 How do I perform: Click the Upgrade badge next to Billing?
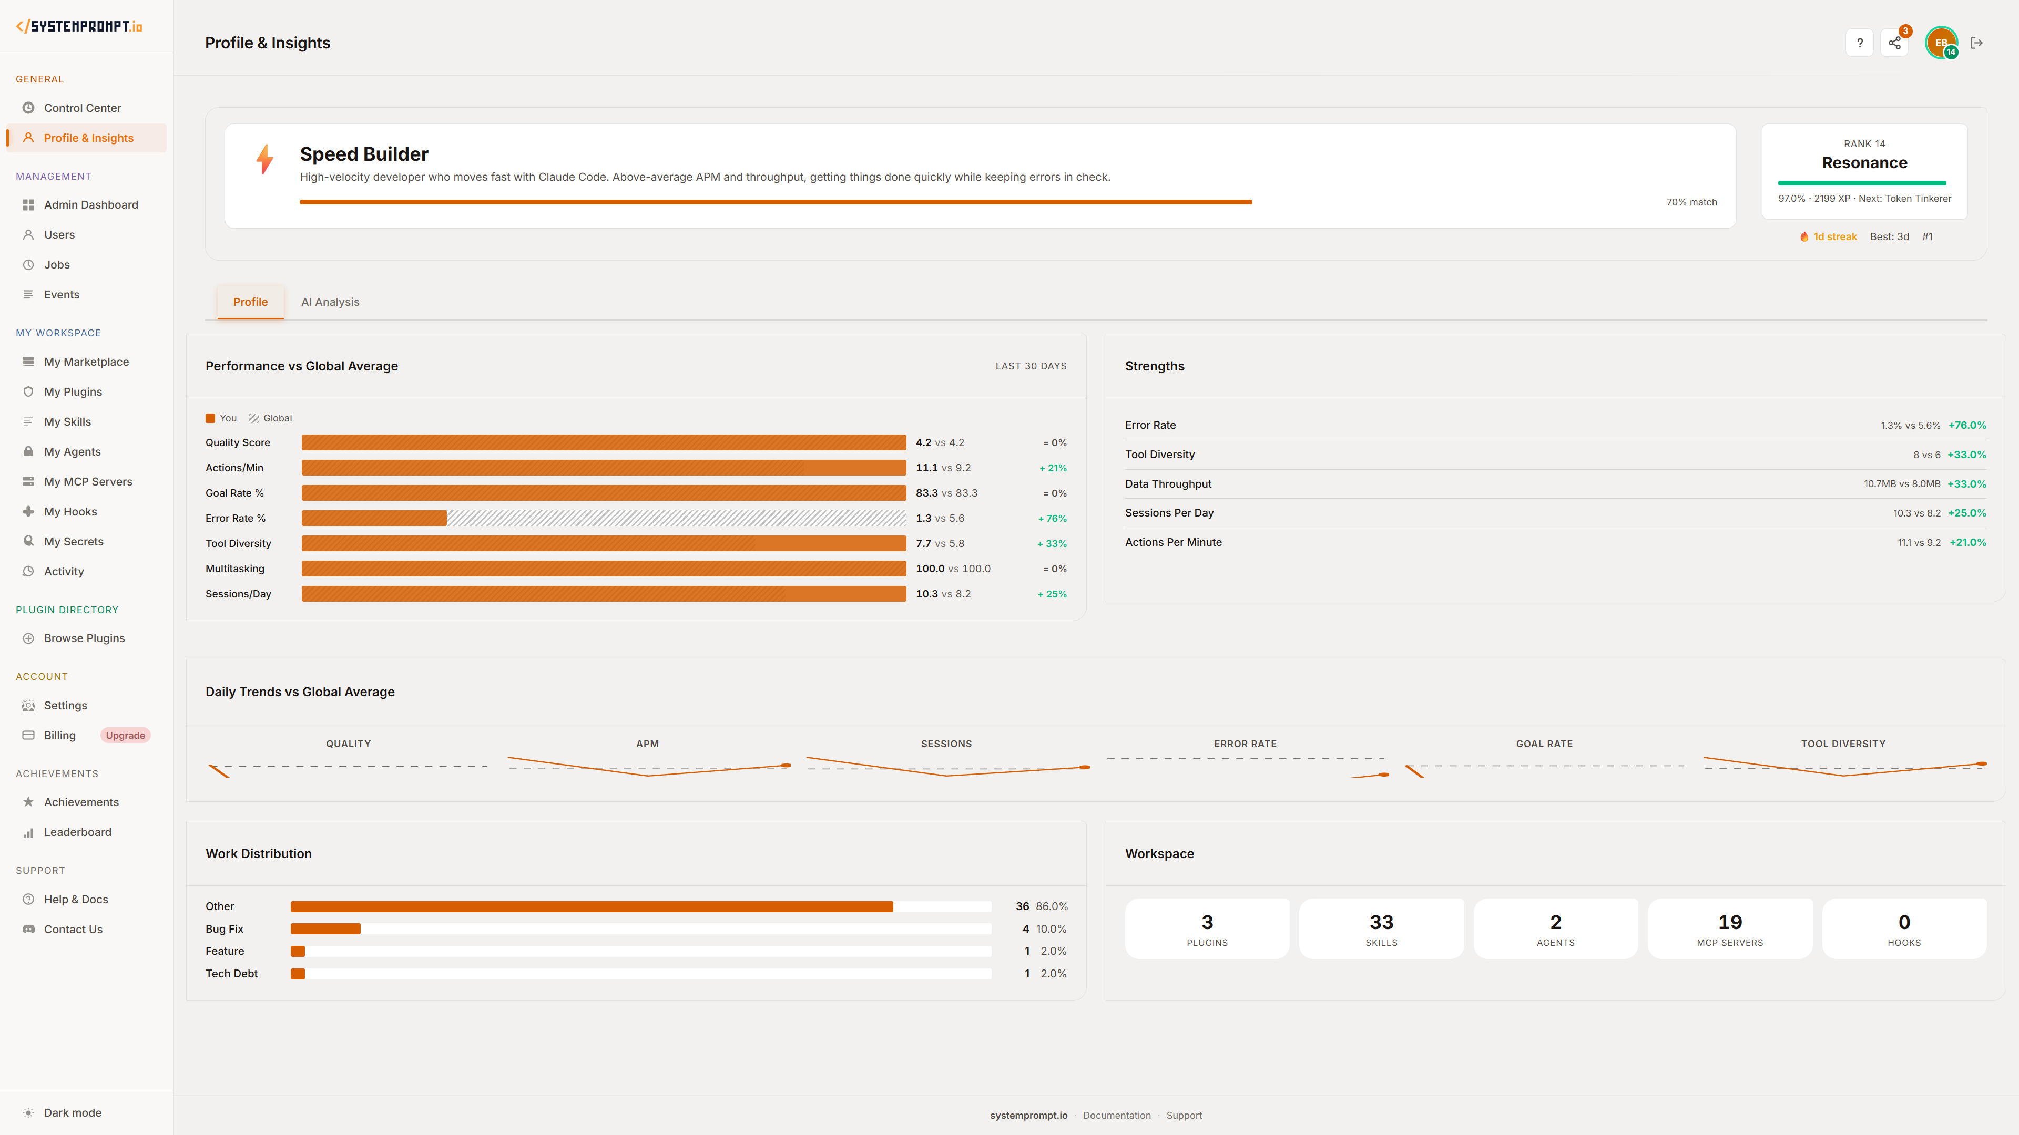click(x=126, y=735)
